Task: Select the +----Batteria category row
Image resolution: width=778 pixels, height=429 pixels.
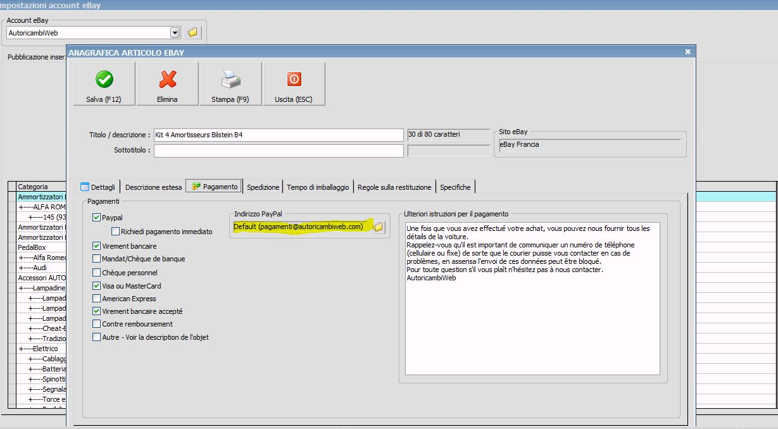Action: tap(42, 369)
